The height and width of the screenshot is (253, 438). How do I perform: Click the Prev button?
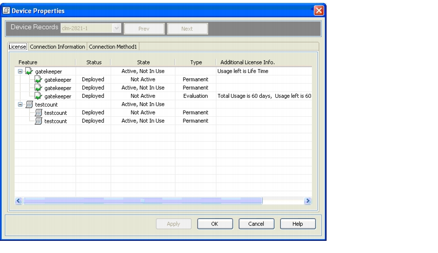click(x=144, y=29)
